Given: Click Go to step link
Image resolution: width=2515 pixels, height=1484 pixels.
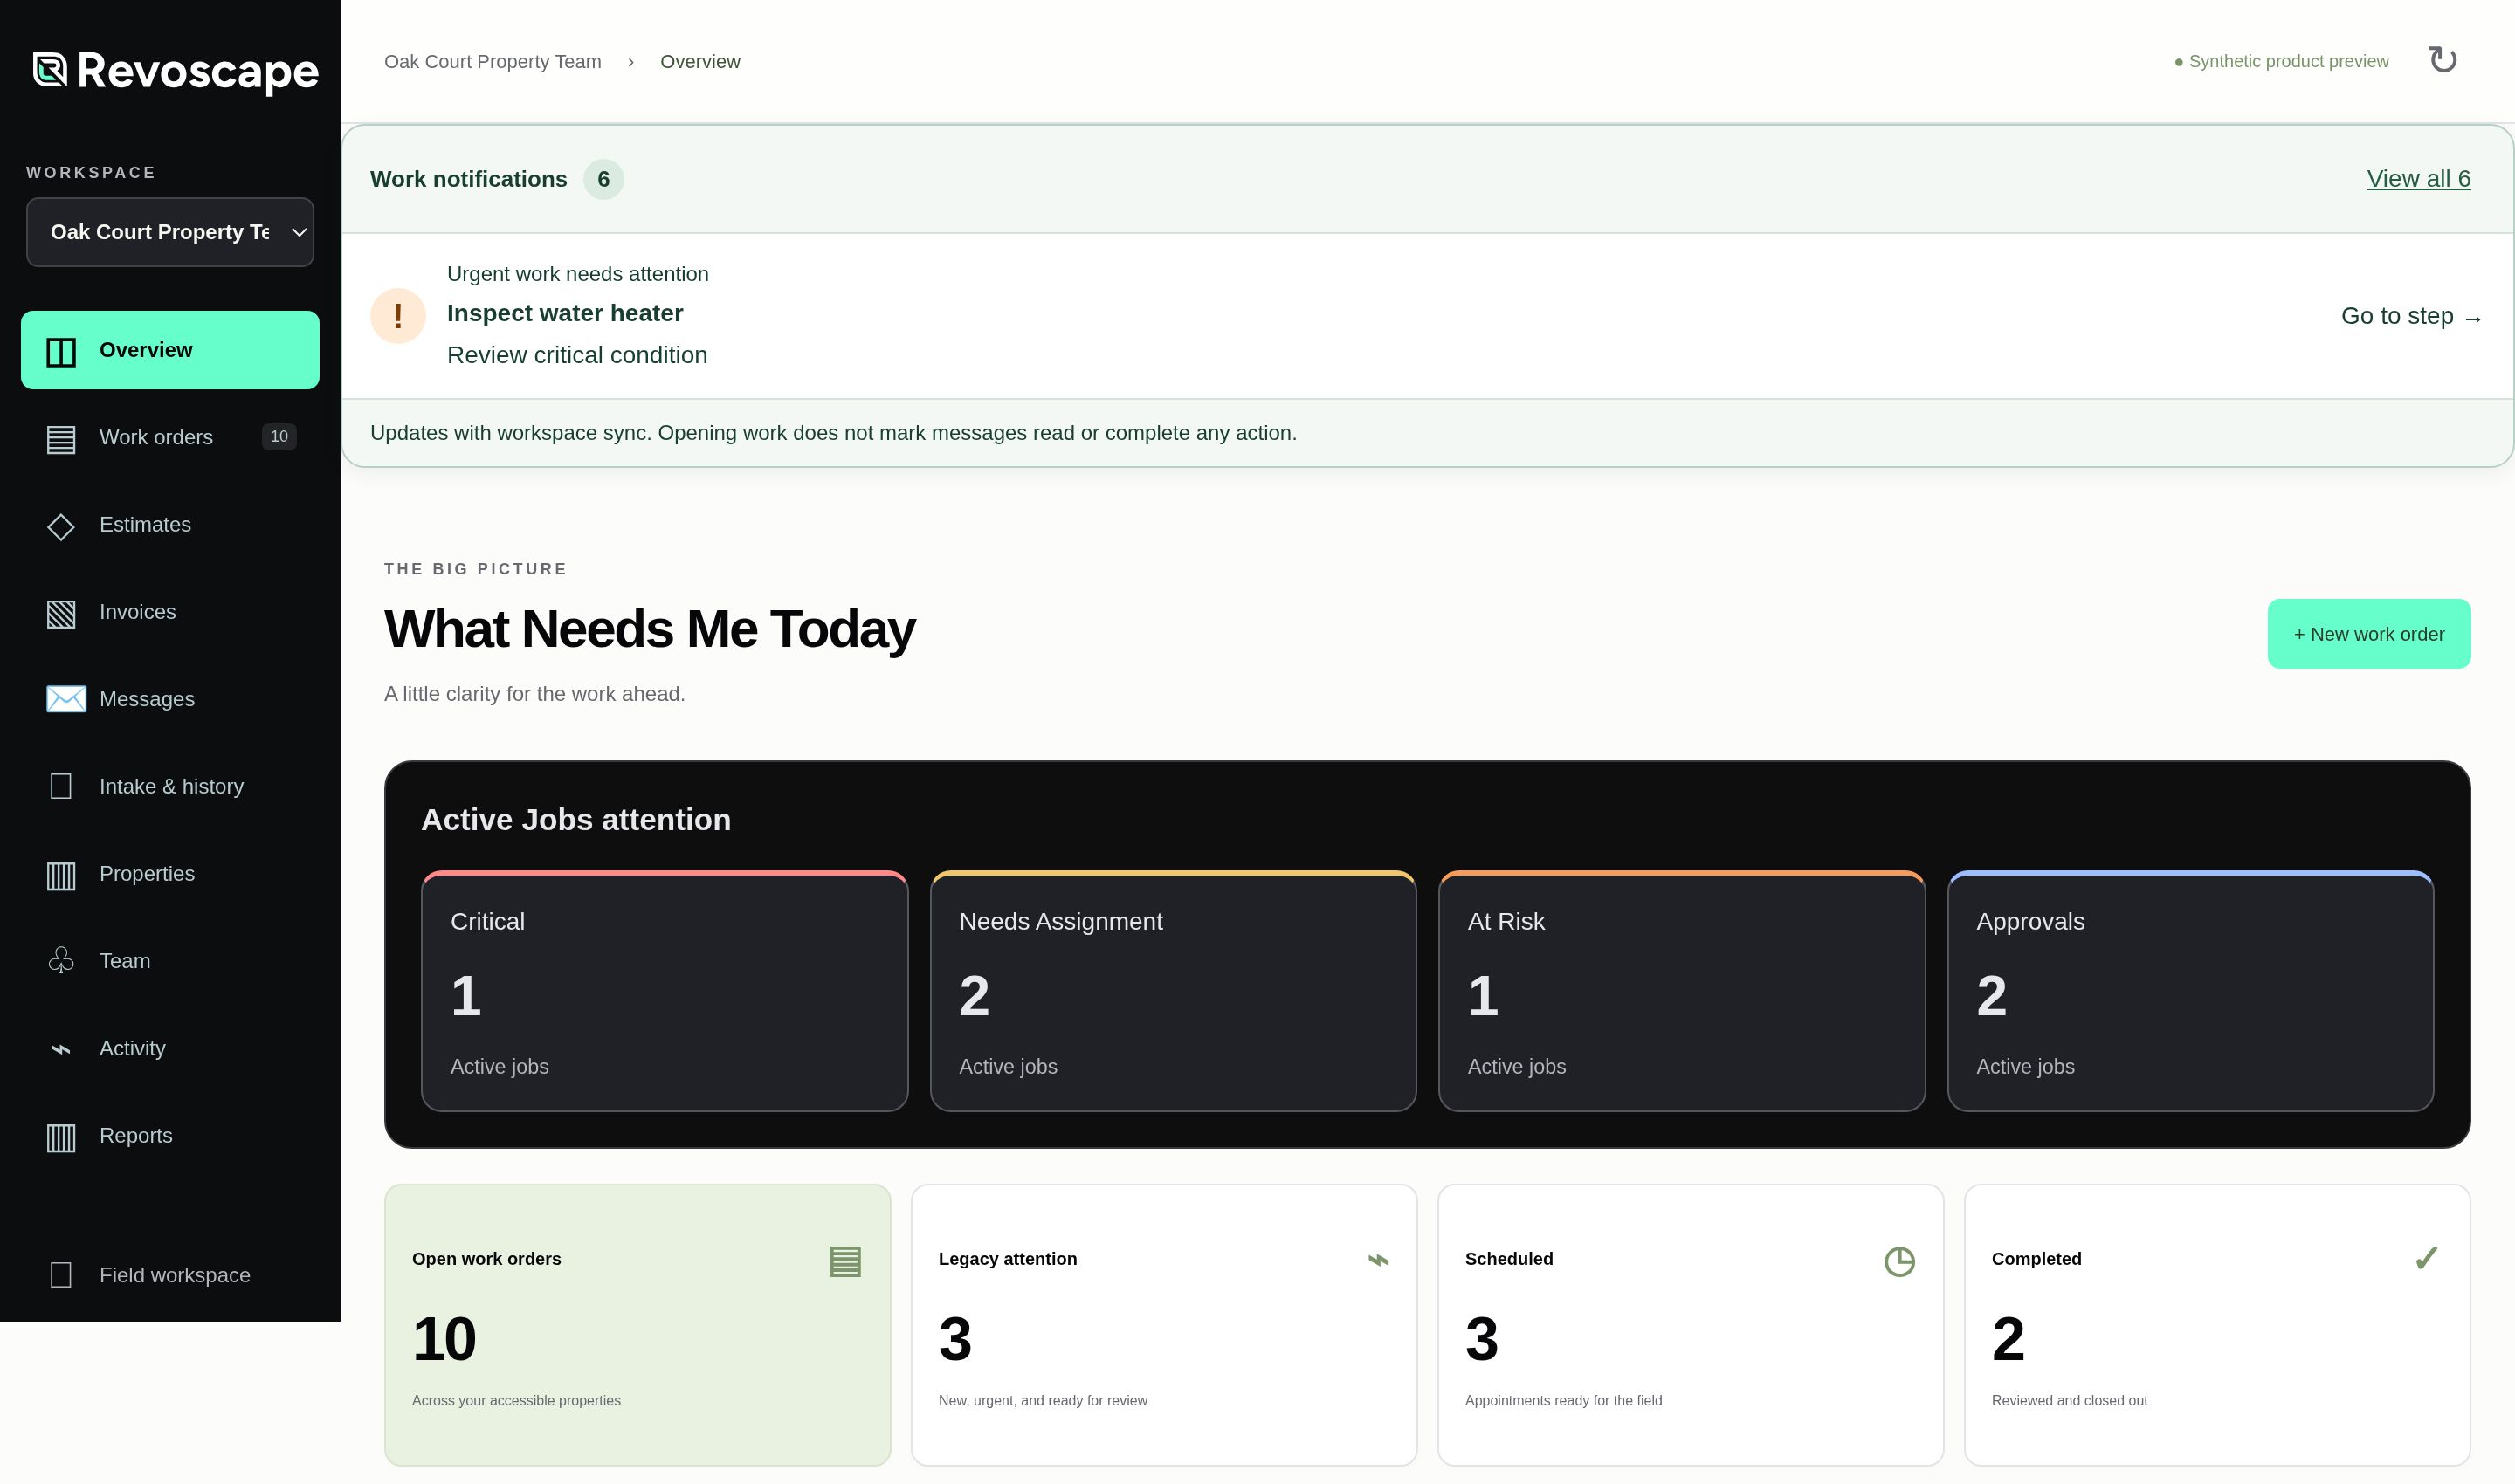Looking at the screenshot, I should point(2411,316).
